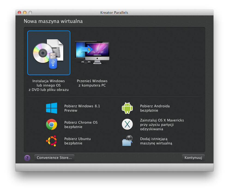Viewport: 229px width, 193px height.
Task: Open help with the purple question mark
Action: pyautogui.click(x=27, y=158)
